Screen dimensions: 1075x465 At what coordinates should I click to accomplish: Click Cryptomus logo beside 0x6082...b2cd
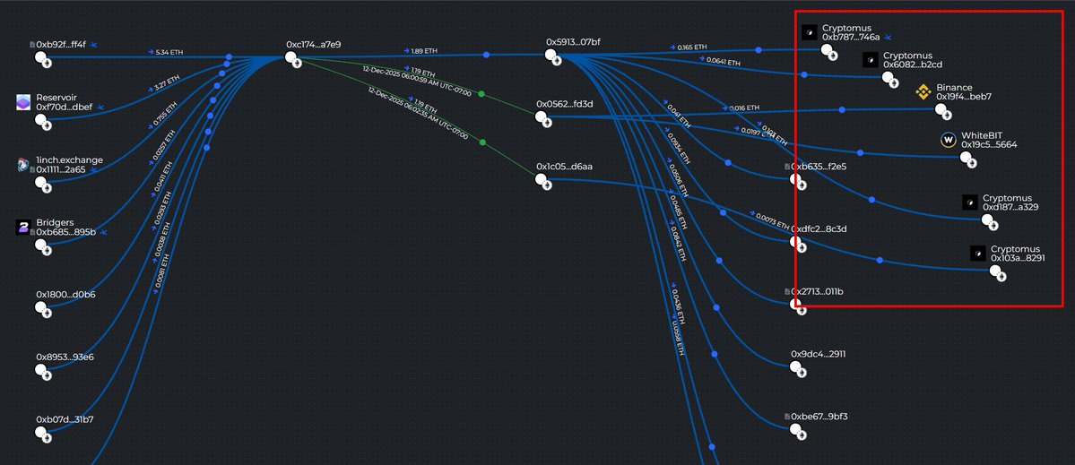pos(870,59)
